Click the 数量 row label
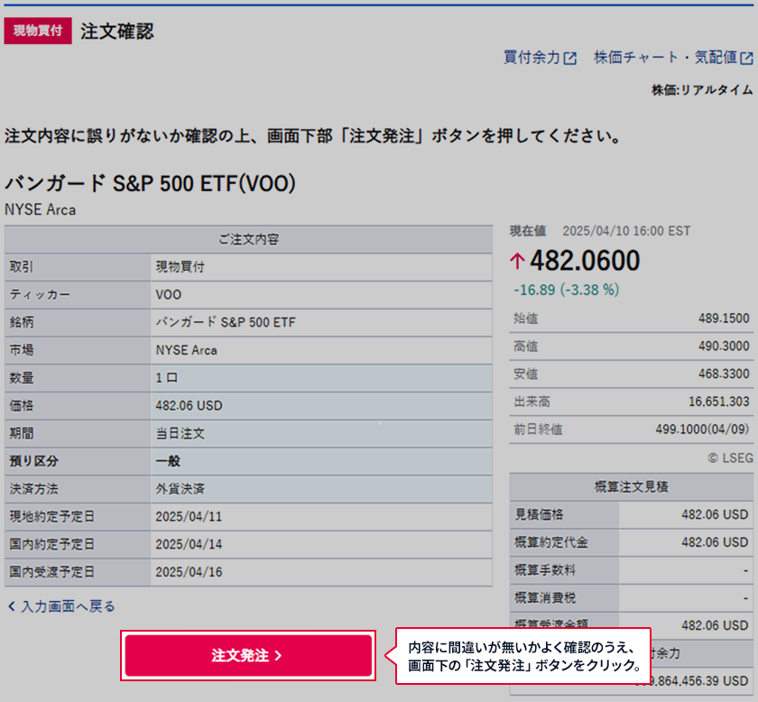This screenshot has width=758, height=702. click(22, 377)
